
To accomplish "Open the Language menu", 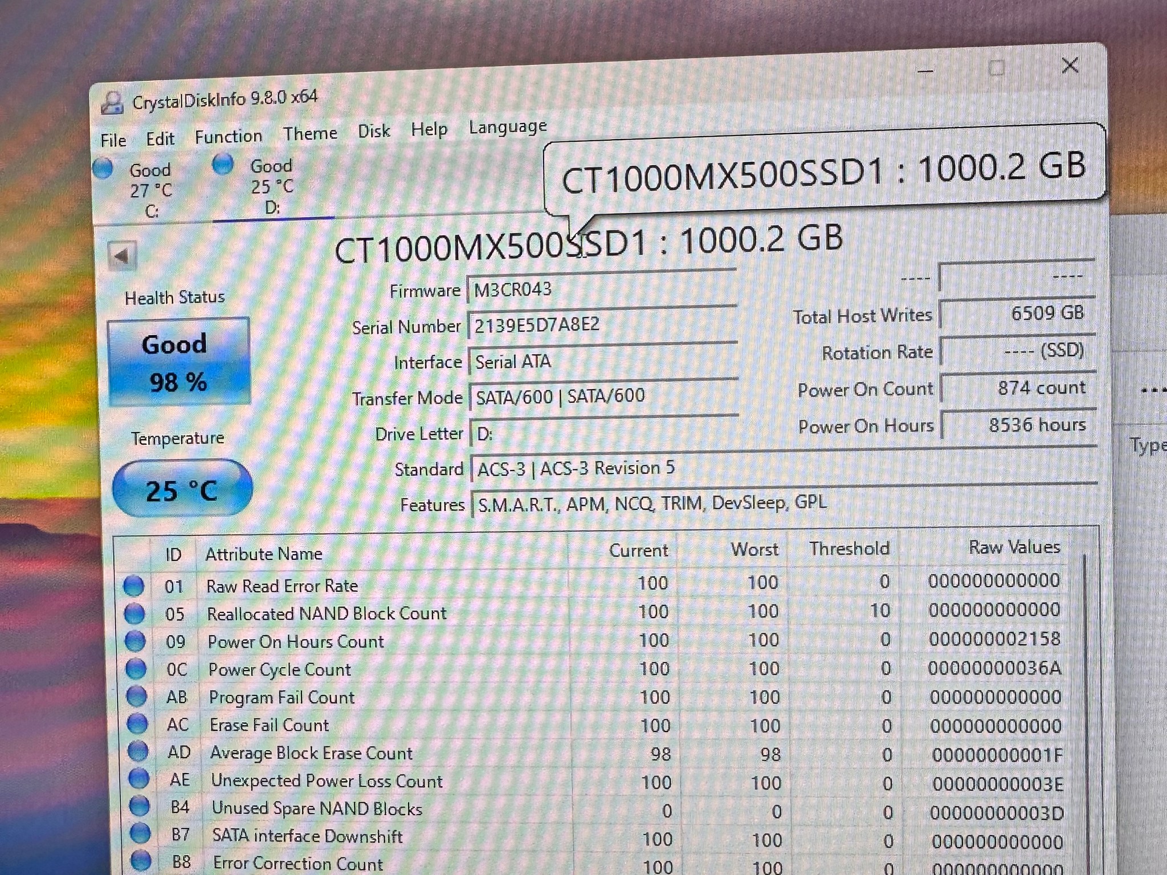I will (508, 127).
